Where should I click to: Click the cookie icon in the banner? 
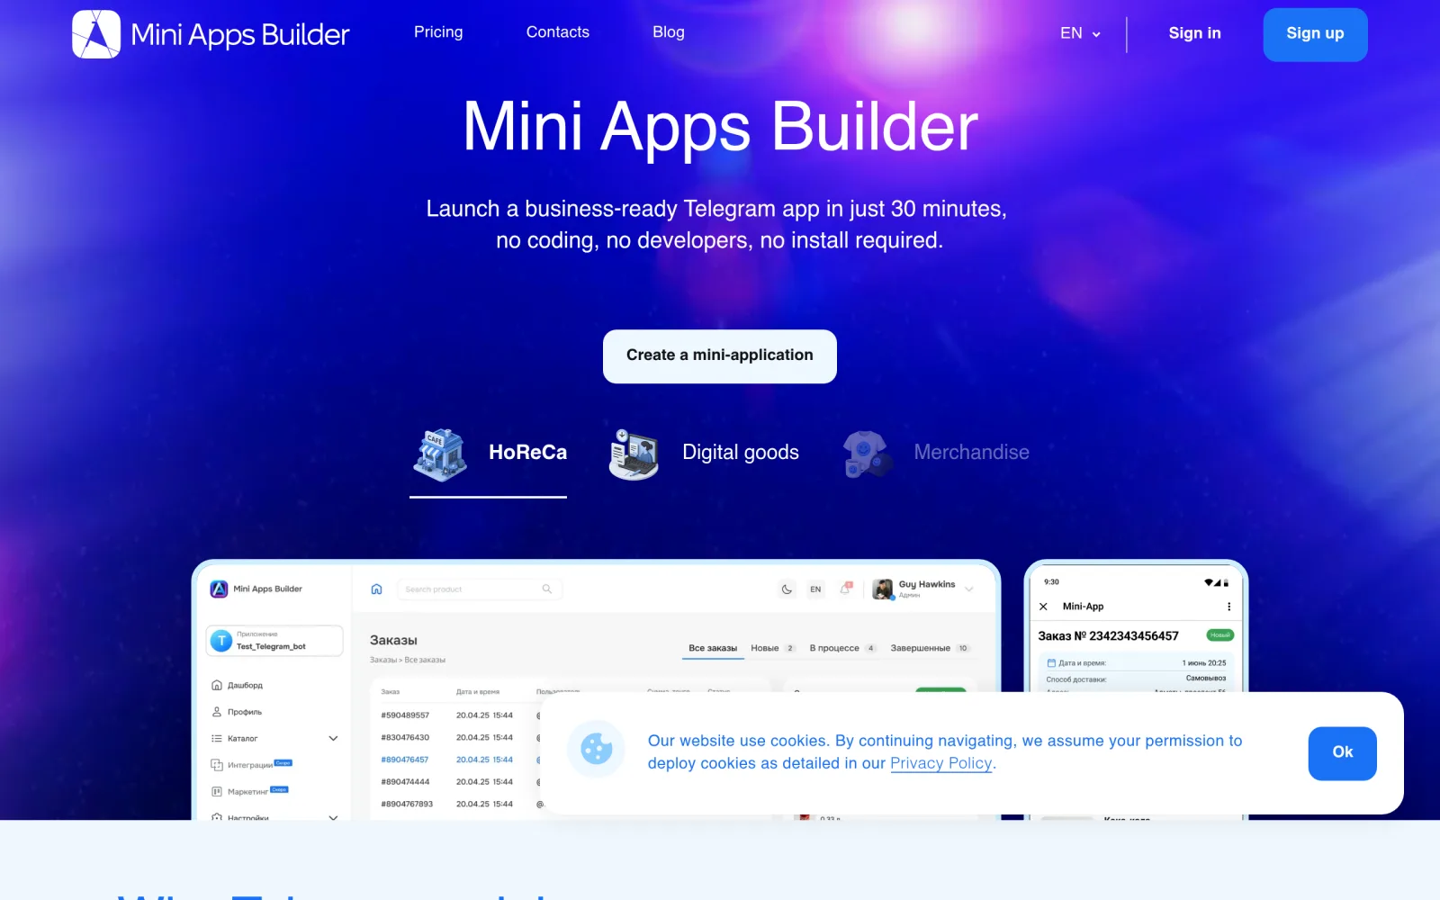596,748
